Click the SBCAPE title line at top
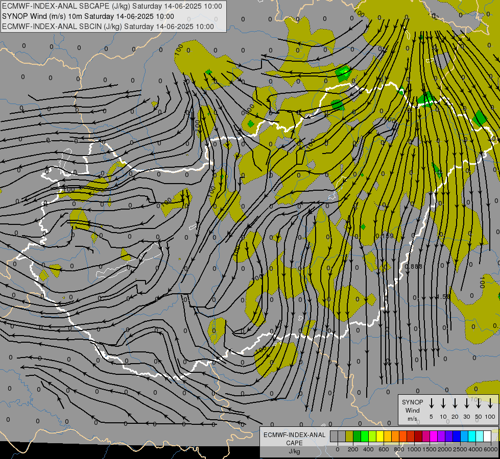 [x=112, y=6]
